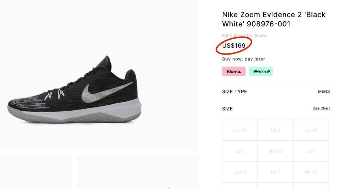Choose size US 4.5
The width and height of the screenshot is (340, 189).
pos(311,130)
